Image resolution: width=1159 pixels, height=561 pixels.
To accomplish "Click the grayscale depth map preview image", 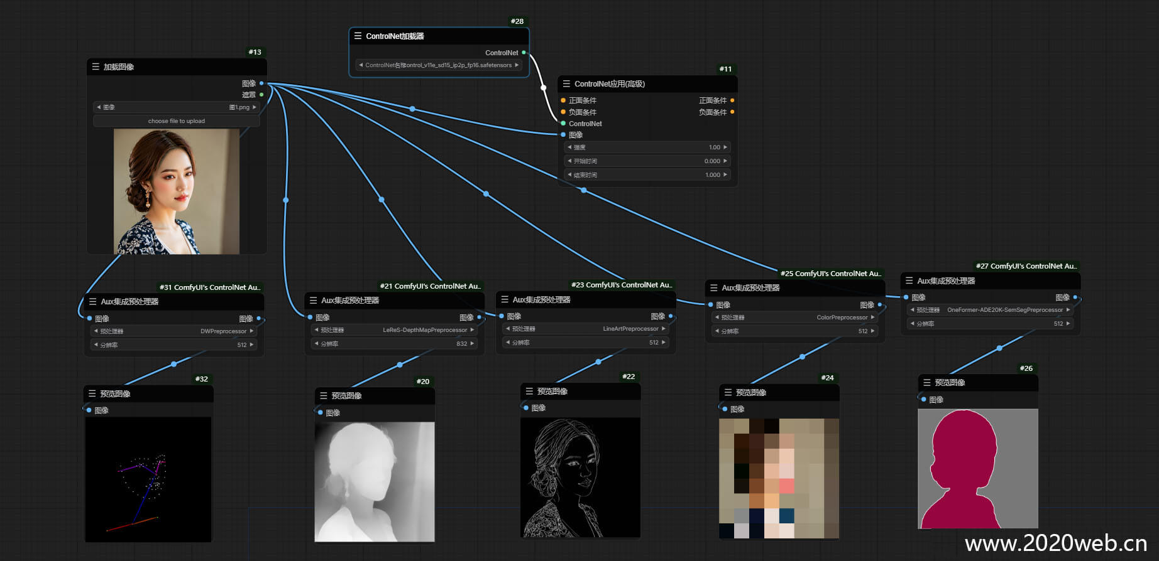I will 375,482.
